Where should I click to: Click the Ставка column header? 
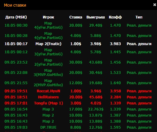(76, 17)
